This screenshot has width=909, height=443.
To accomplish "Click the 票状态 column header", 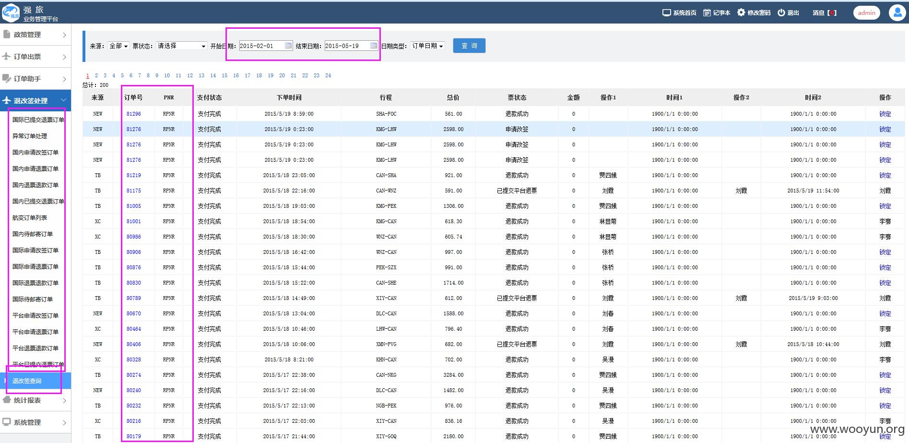I will [x=517, y=97].
